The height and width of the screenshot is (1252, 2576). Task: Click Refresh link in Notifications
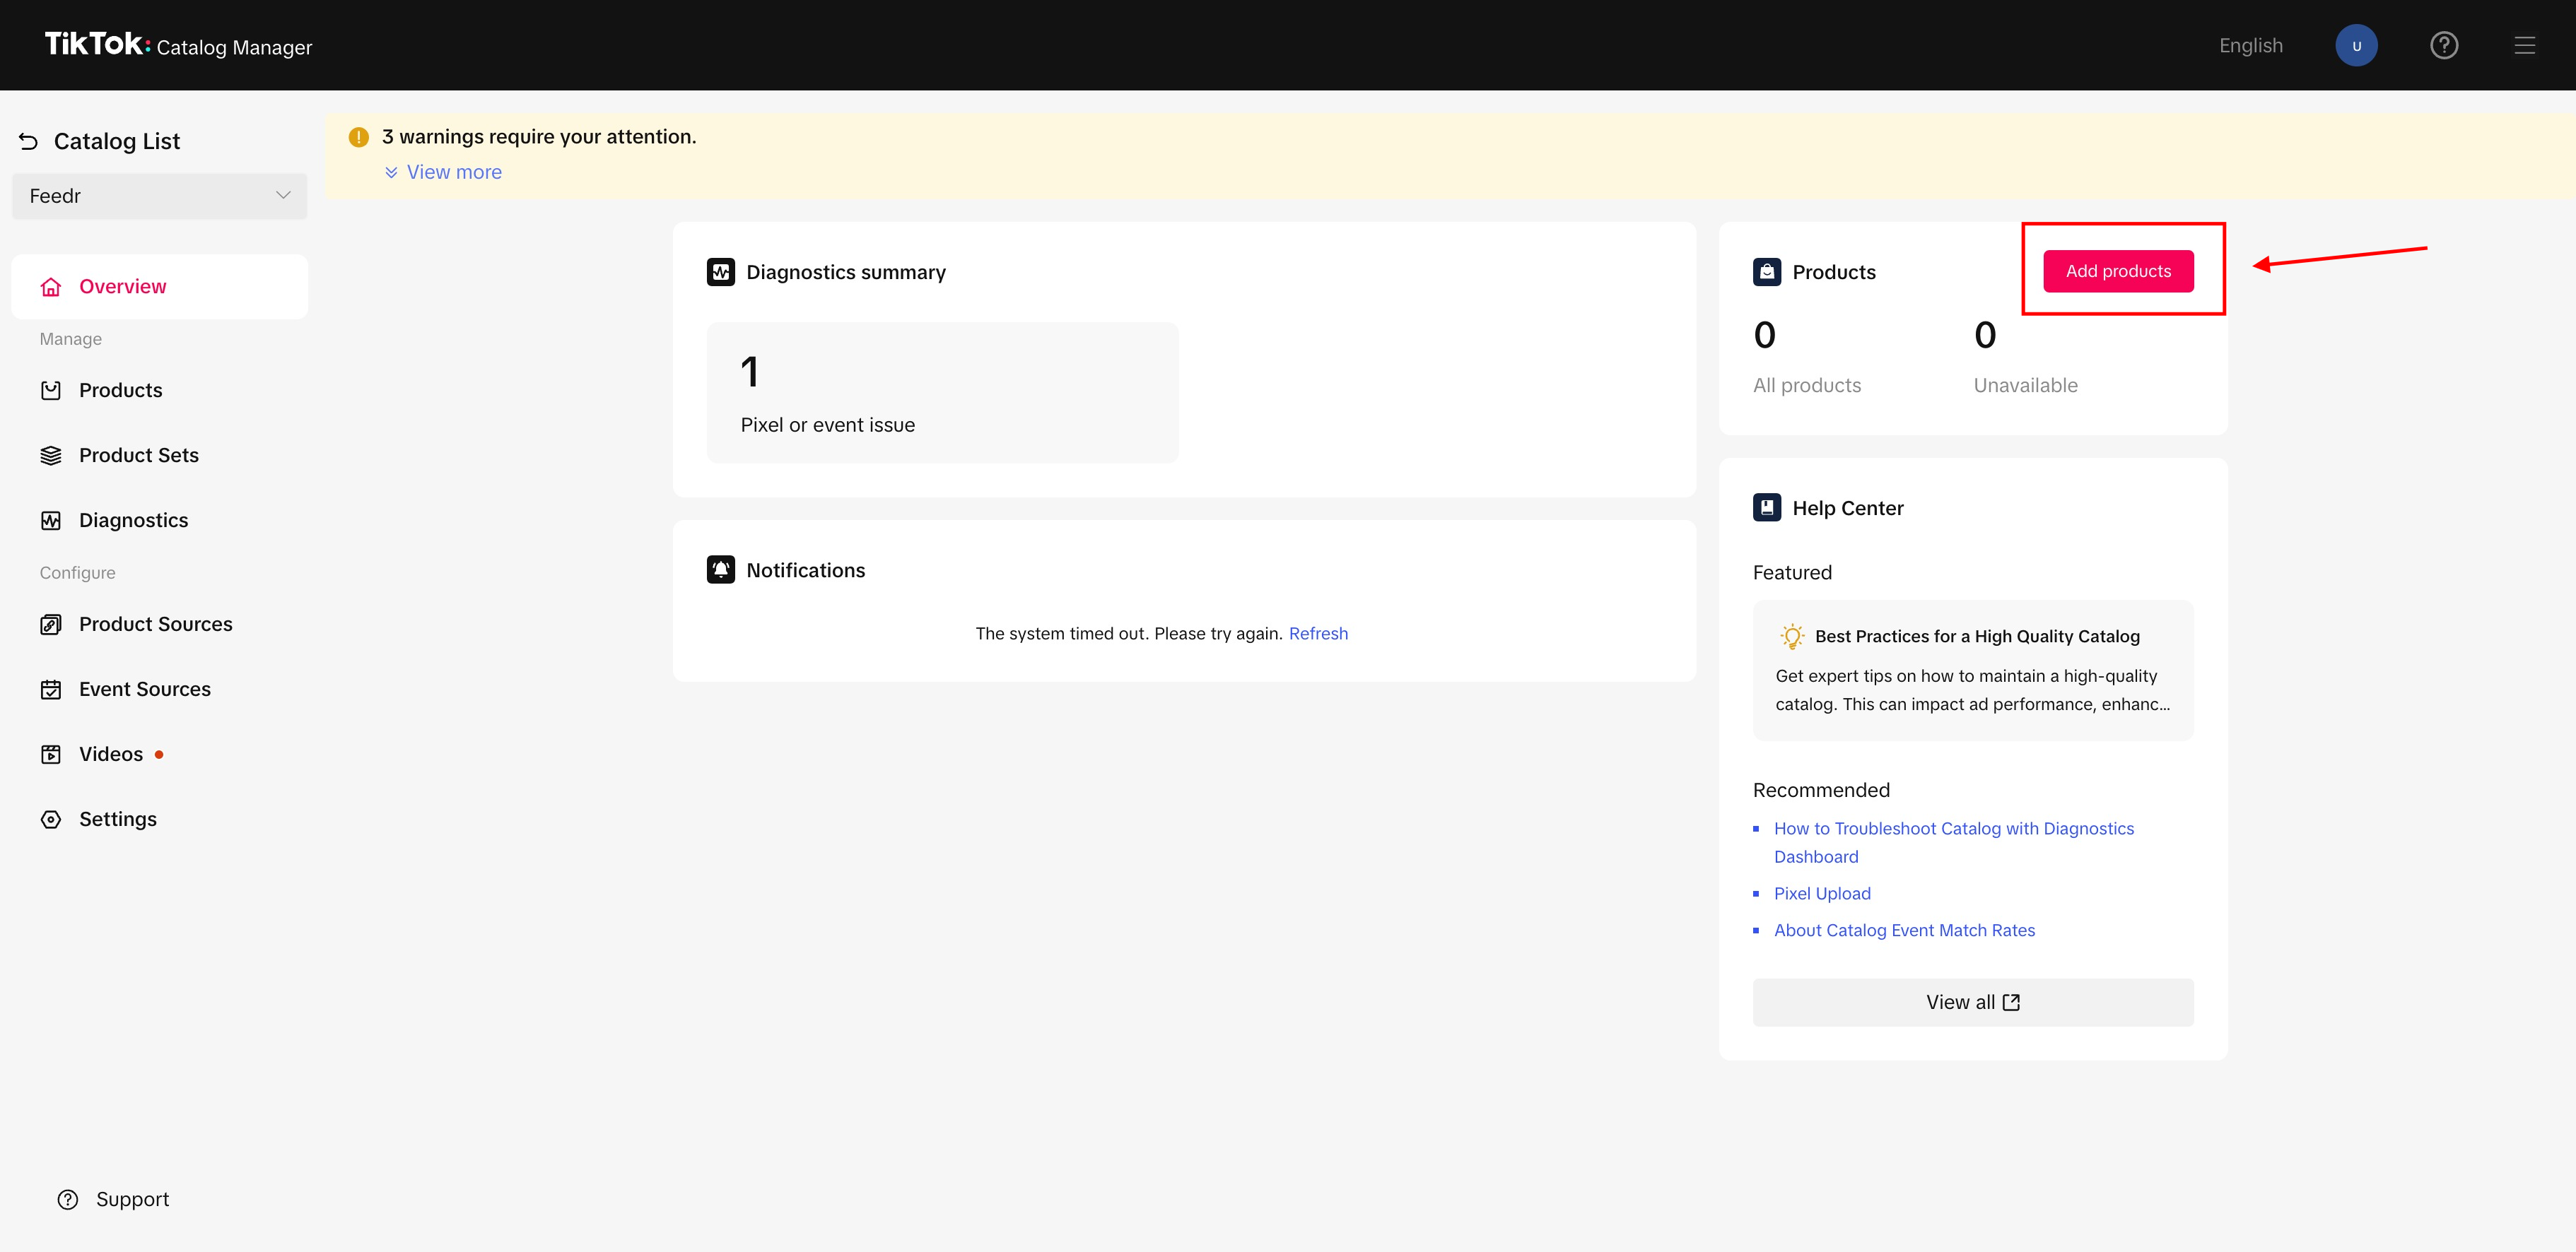point(1318,632)
